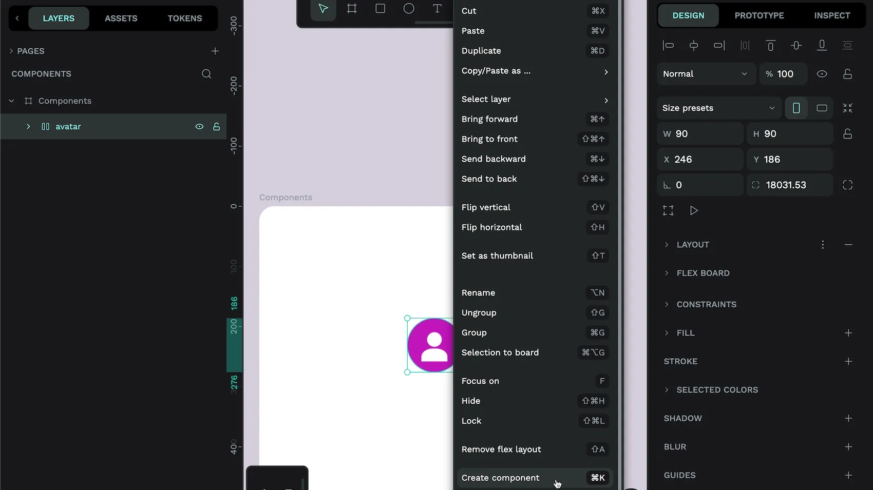The height and width of the screenshot is (490, 873).
Task: Click the magenta avatar on canvas
Action: click(x=431, y=345)
